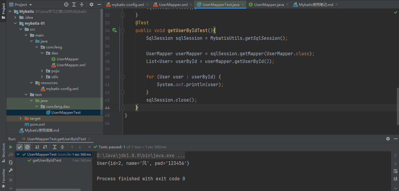399x191 pixels.
Task: Show more Run toolbar actions via double chevron
Action: [89, 147]
